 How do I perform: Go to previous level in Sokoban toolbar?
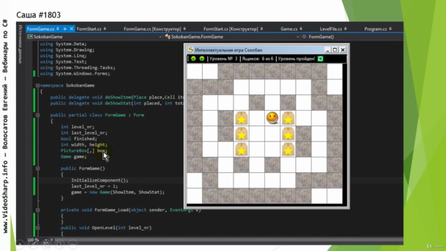194,59
